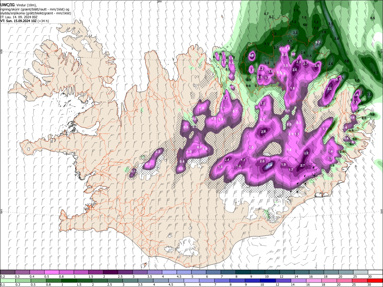
Task: Pick the rain legend swatch starting at 25
Action: tap(359, 280)
